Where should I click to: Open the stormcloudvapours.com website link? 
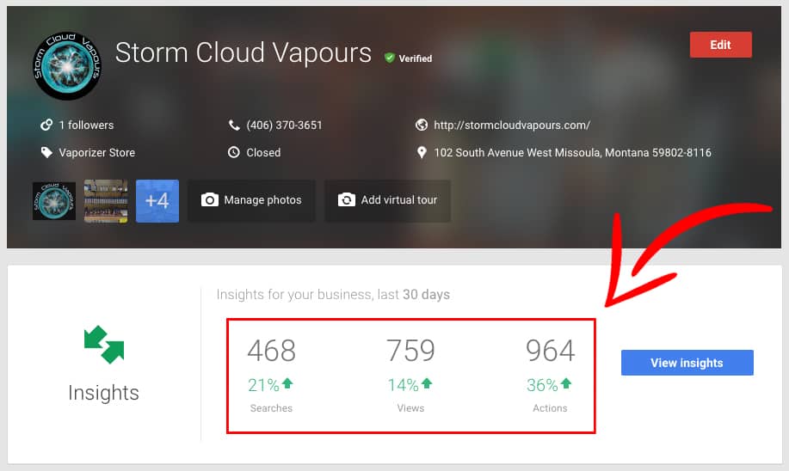pos(512,125)
